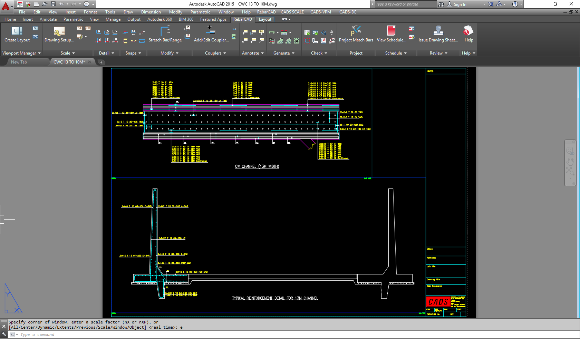Select Project Match Bars
Viewport: 580px width, 339px height.
click(x=356, y=35)
